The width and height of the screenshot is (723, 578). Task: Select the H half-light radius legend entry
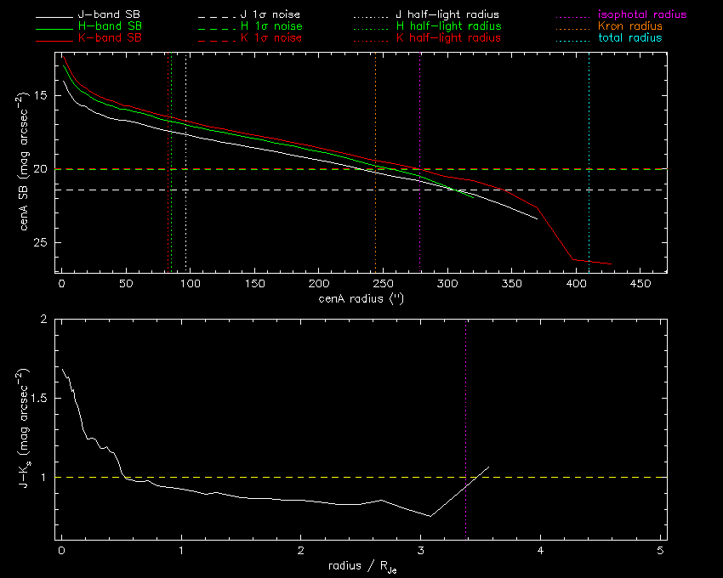click(x=447, y=26)
